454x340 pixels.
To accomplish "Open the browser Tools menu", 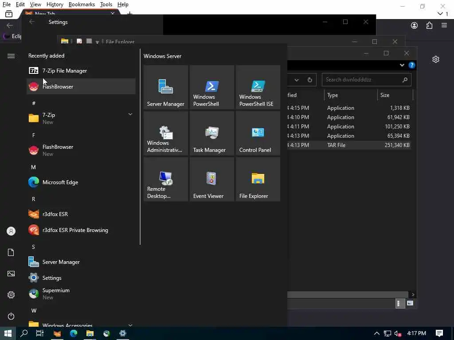I will pos(106,4).
